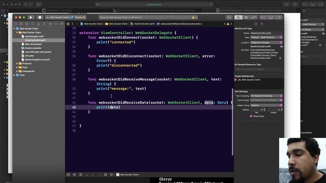326x183 pixels.
Task: Click the warning indicator in activity bar
Action: pyautogui.click(x=194, y=17)
